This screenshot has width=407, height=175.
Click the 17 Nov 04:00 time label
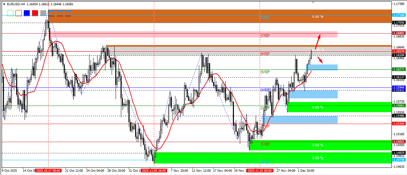222,171
